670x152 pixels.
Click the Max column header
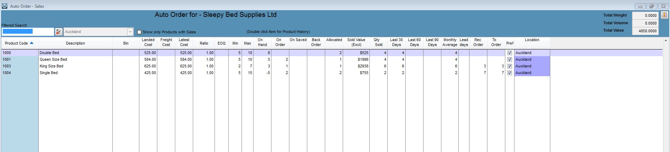tap(248, 43)
